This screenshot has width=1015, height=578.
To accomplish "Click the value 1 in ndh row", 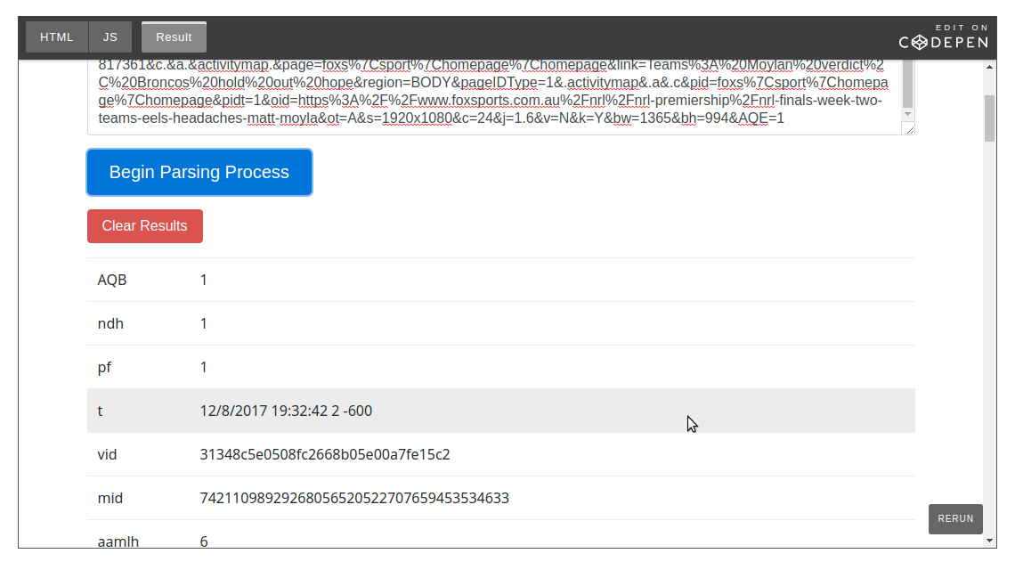I will click(203, 323).
